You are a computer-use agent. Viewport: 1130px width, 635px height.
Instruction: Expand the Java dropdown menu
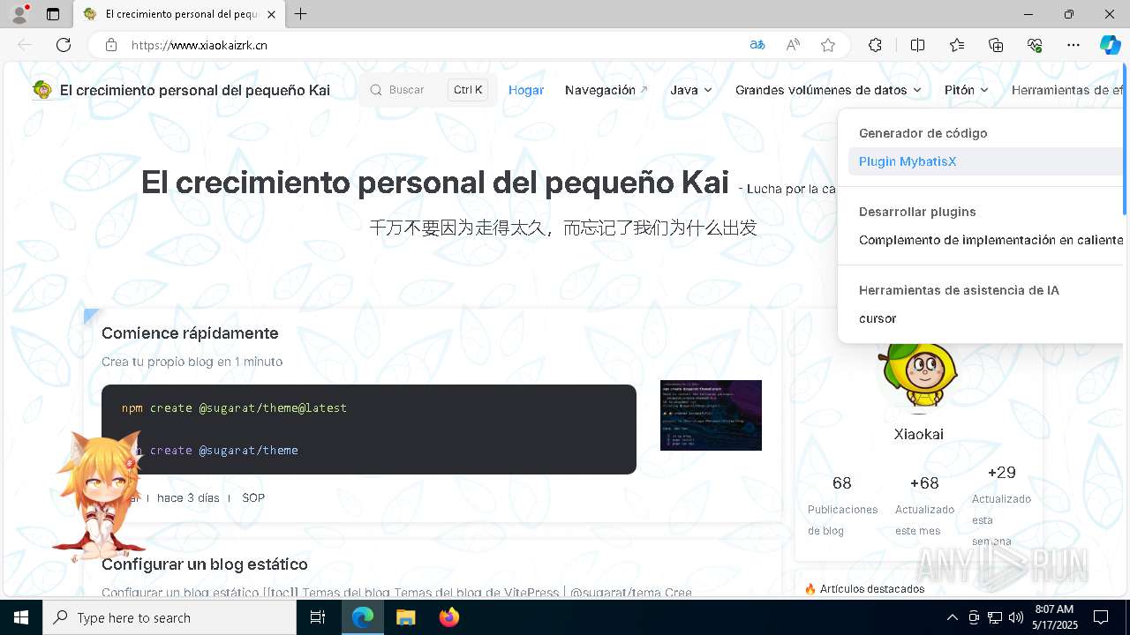tap(691, 90)
